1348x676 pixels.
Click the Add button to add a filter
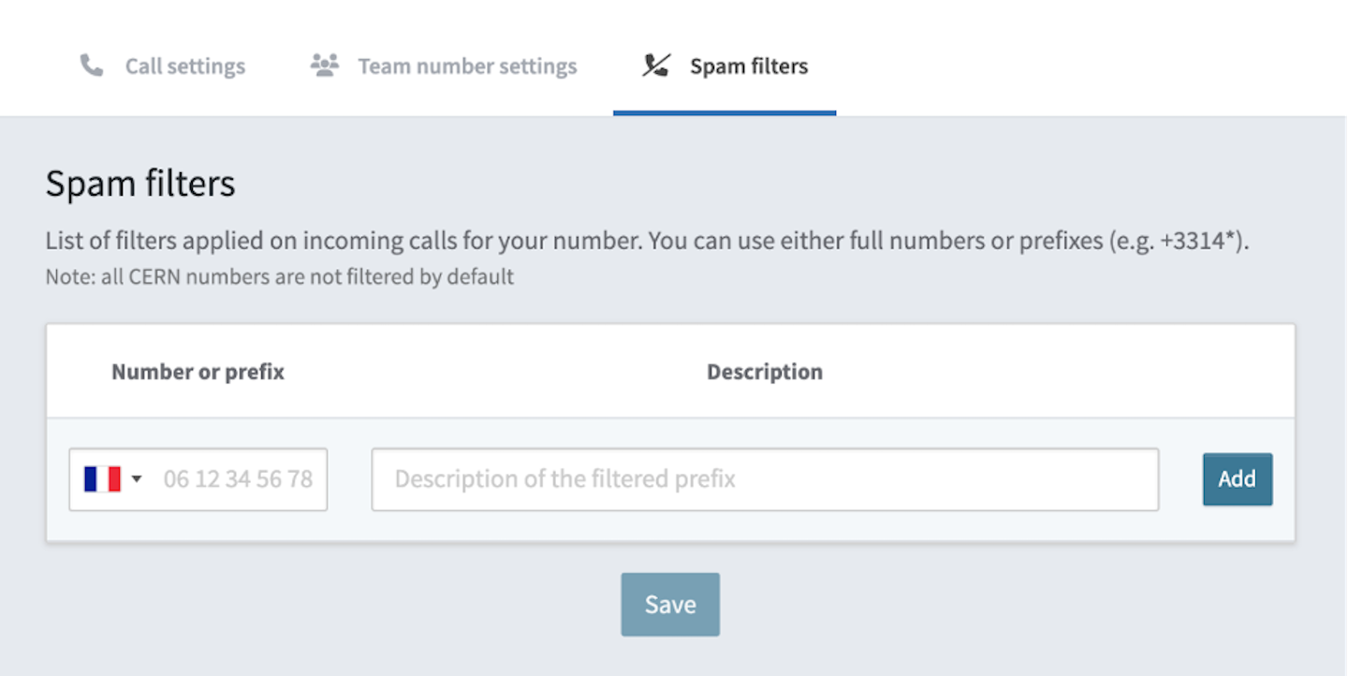tap(1237, 478)
